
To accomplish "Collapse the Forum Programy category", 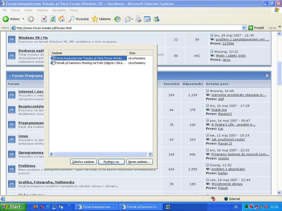I will click(267, 76).
